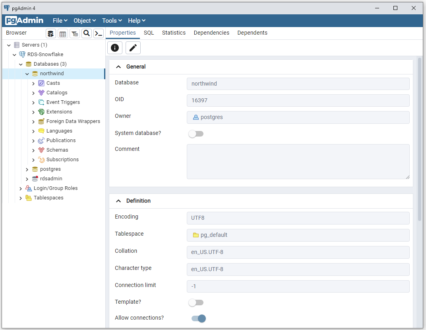The width and height of the screenshot is (426, 330).
Task: Click the disconnected rdsadmin database icon
Action: point(35,179)
